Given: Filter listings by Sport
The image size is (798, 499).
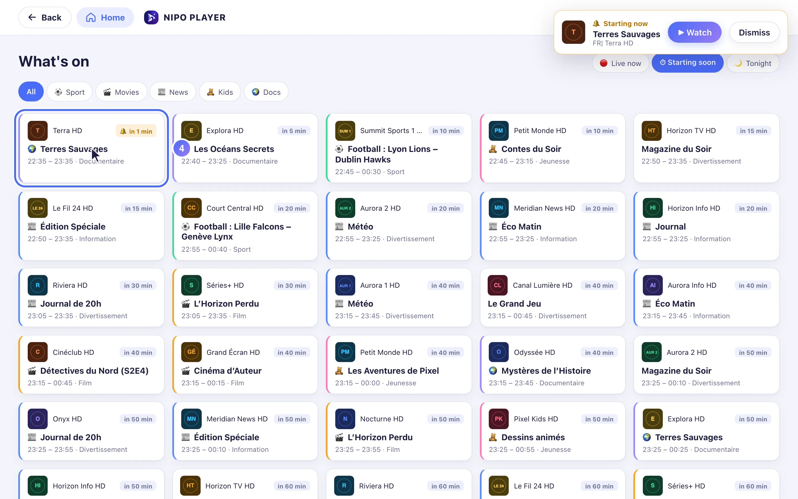Looking at the screenshot, I should [70, 92].
